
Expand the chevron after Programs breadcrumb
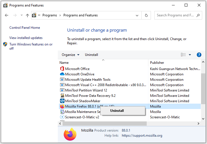click(x=60, y=16)
